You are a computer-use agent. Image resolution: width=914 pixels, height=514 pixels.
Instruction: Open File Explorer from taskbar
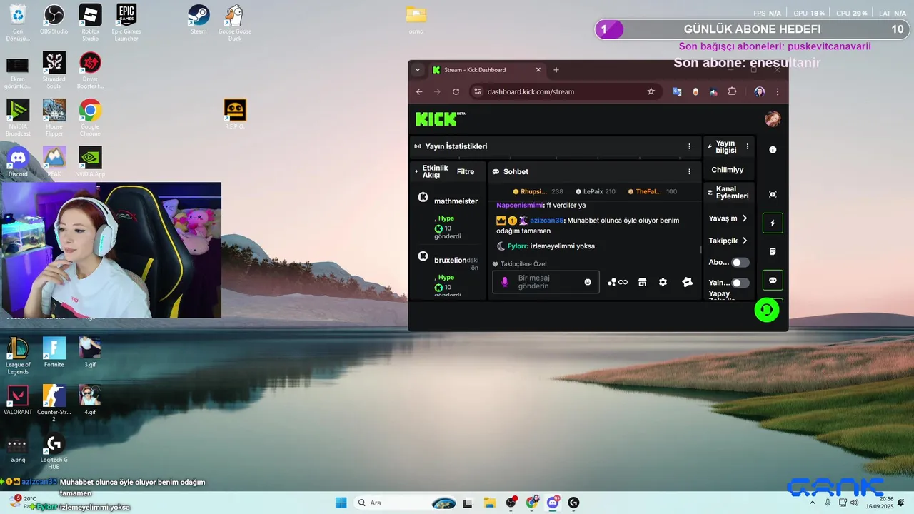click(489, 503)
